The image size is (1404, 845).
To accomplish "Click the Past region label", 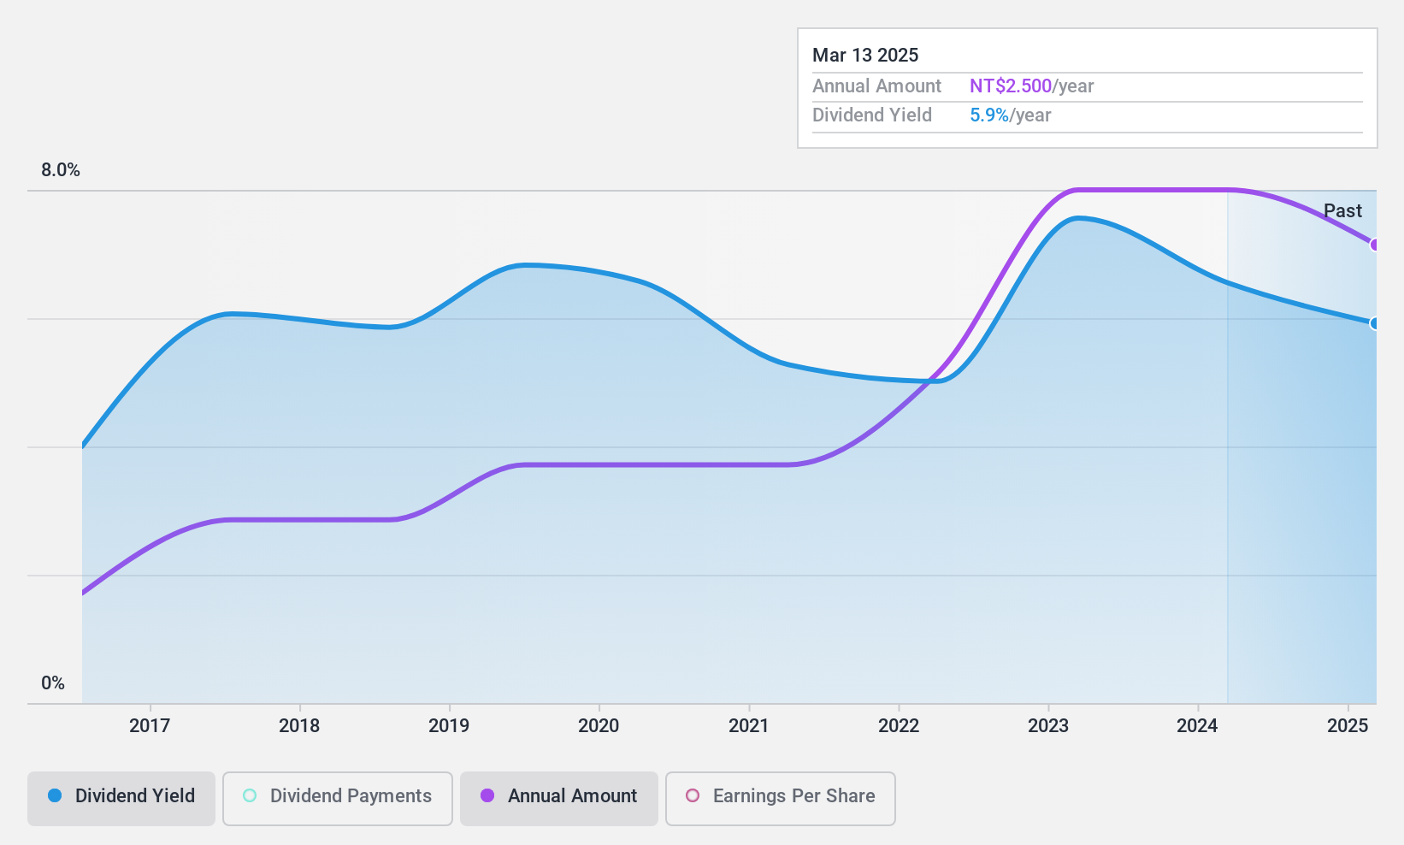I will coord(1342,210).
